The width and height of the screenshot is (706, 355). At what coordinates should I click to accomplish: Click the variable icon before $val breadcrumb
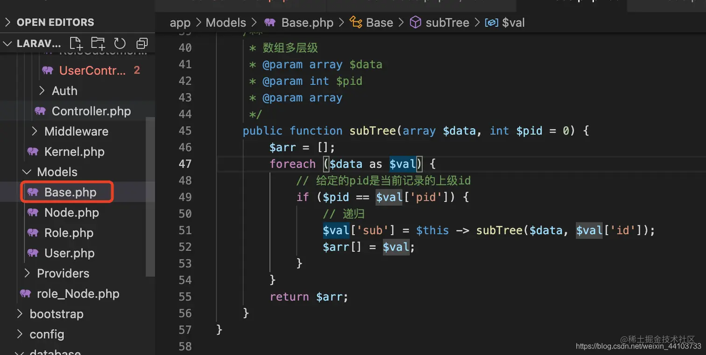tap(492, 22)
